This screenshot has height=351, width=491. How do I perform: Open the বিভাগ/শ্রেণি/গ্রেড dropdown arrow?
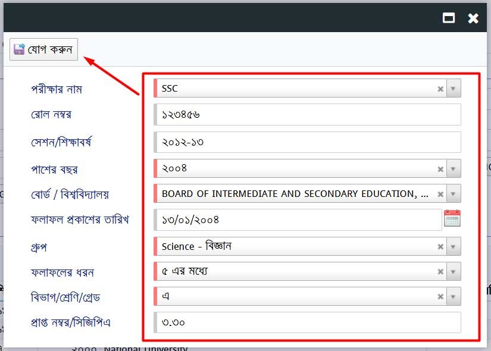(x=453, y=297)
